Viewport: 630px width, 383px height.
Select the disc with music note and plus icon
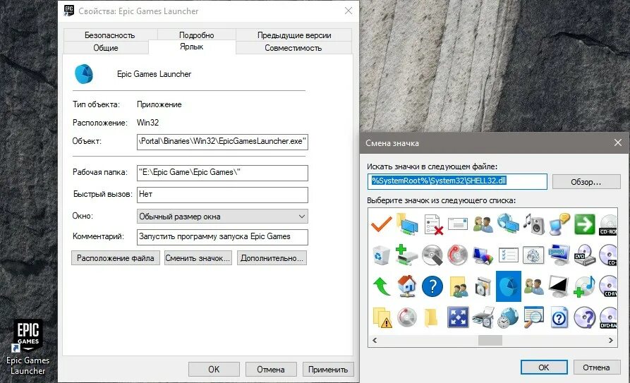pos(584,286)
